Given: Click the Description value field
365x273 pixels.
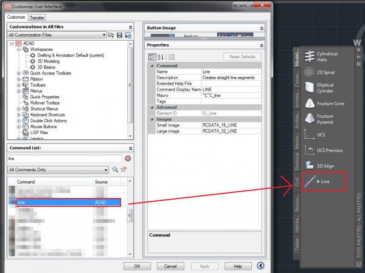Looking at the screenshot, I should click(231, 78).
